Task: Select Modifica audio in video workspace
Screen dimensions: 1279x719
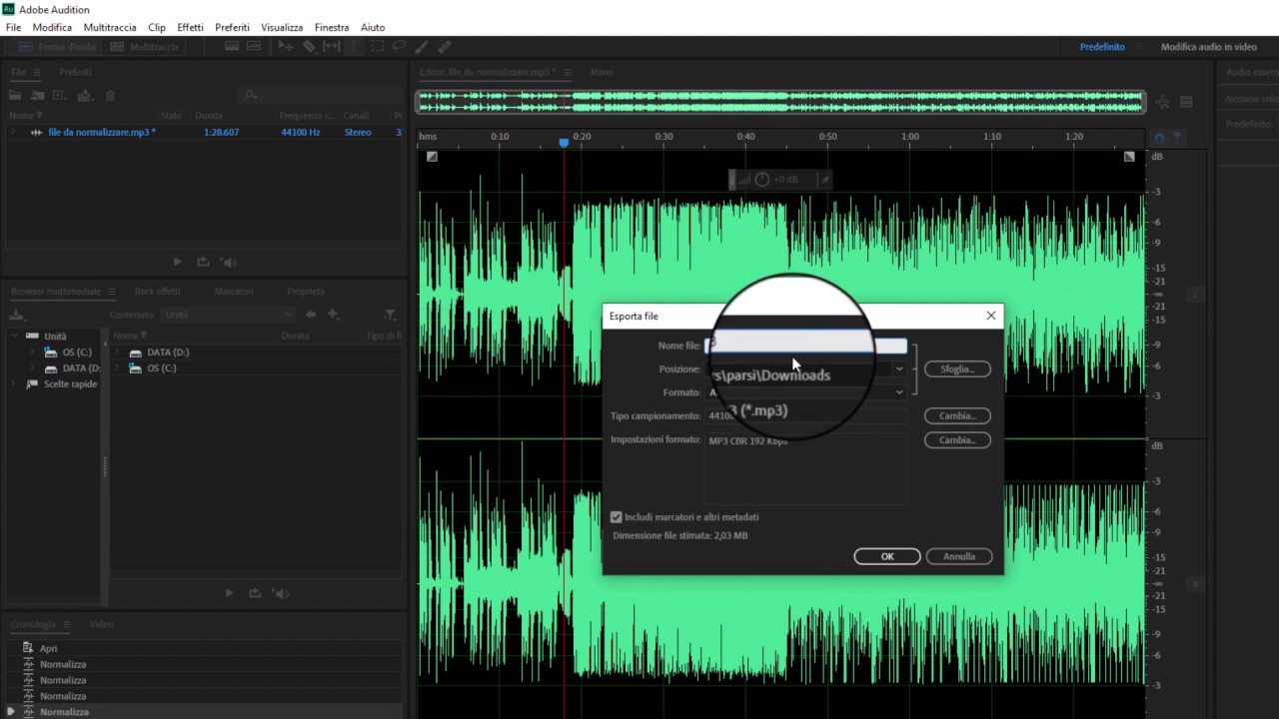Action: 1209,47
